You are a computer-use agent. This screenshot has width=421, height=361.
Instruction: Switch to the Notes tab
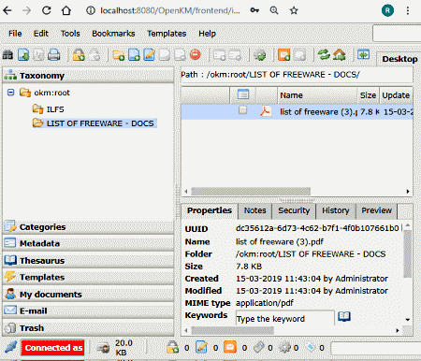point(254,211)
